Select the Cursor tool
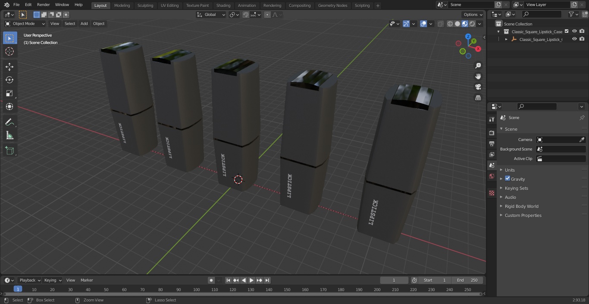The height and width of the screenshot is (304, 589). click(x=9, y=52)
